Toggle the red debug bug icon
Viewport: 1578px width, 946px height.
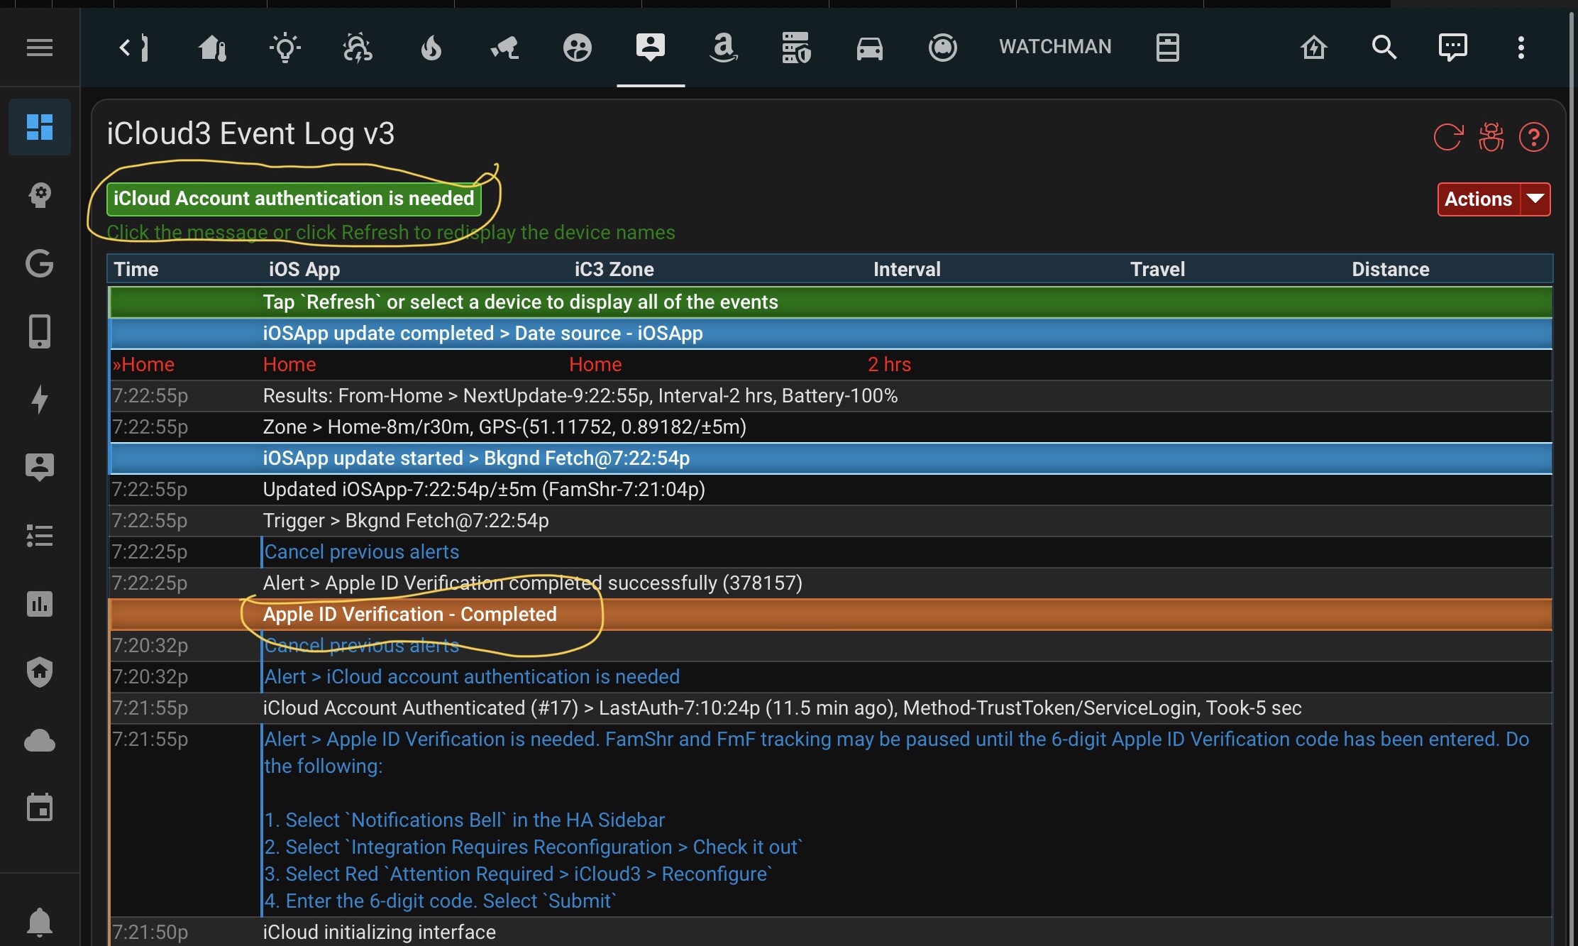point(1491,137)
